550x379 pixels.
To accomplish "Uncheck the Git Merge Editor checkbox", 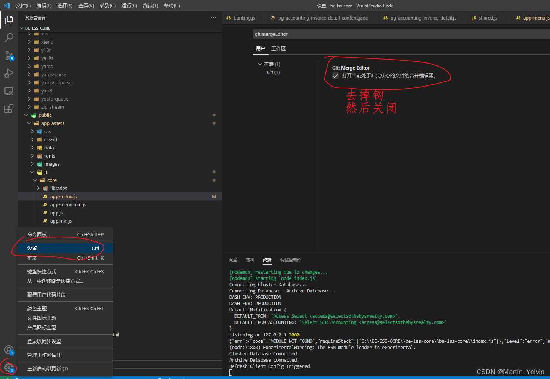I will point(335,76).
